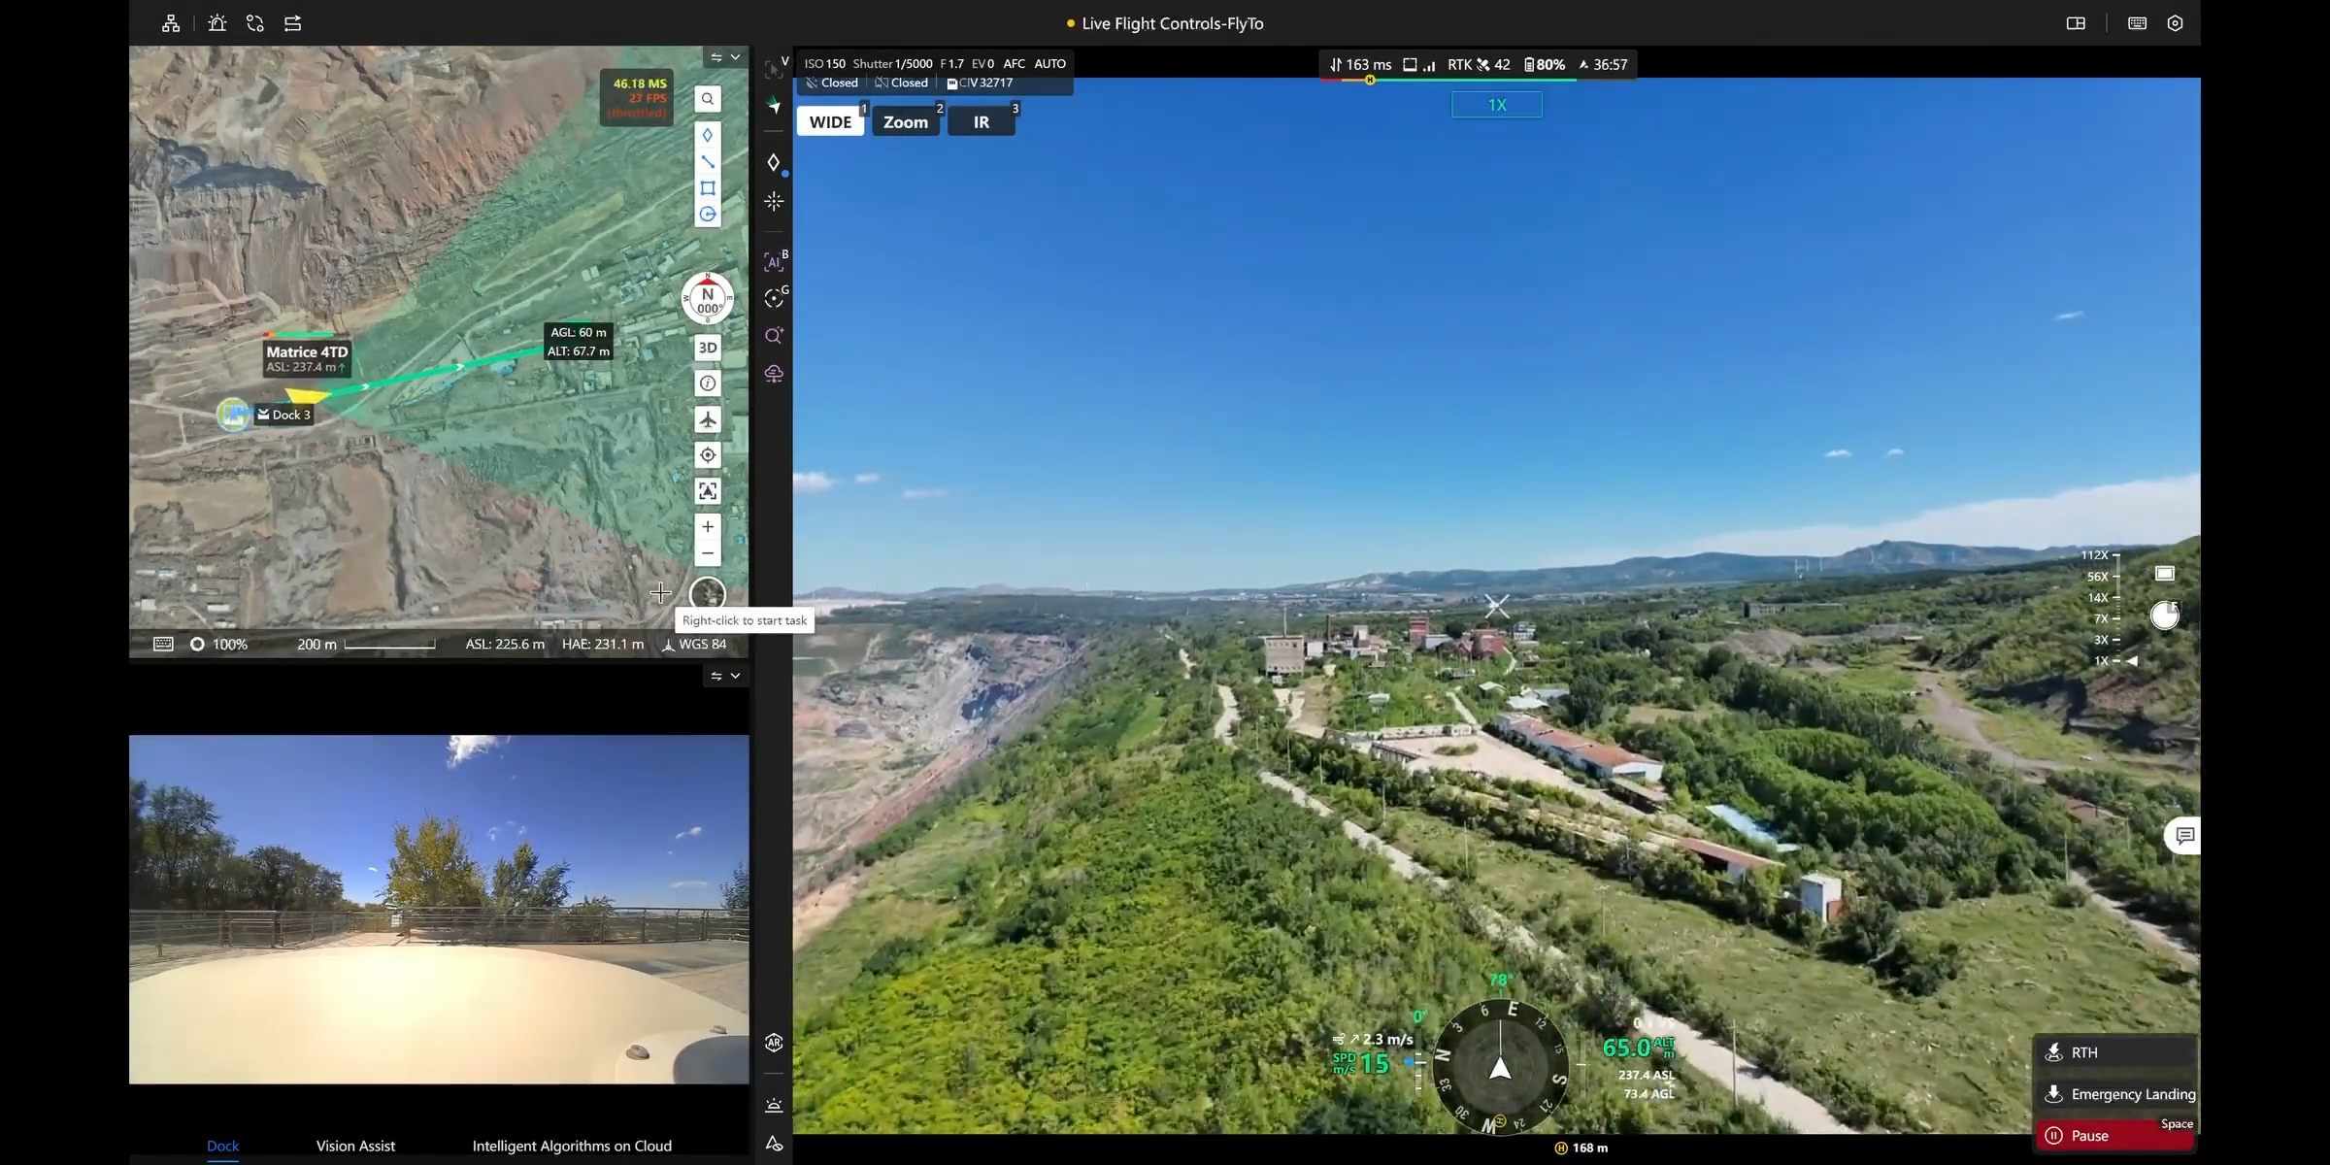
Task: Expand the map panel dropdown chevron
Action: (736, 57)
